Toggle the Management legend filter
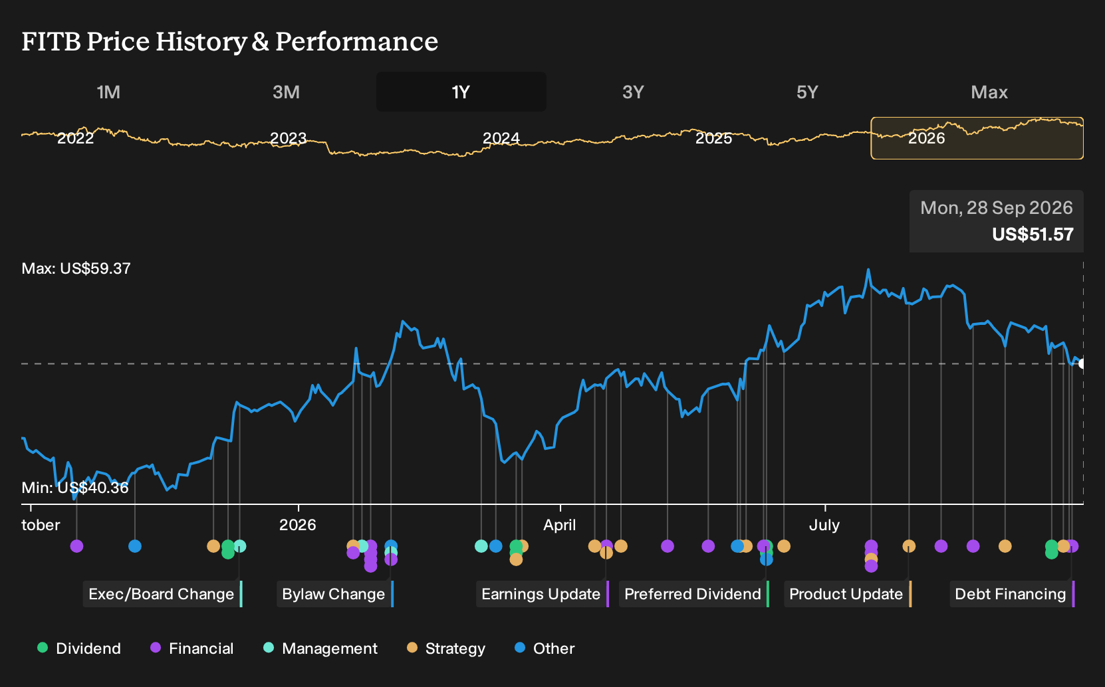This screenshot has width=1105, height=687. pyautogui.click(x=320, y=648)
